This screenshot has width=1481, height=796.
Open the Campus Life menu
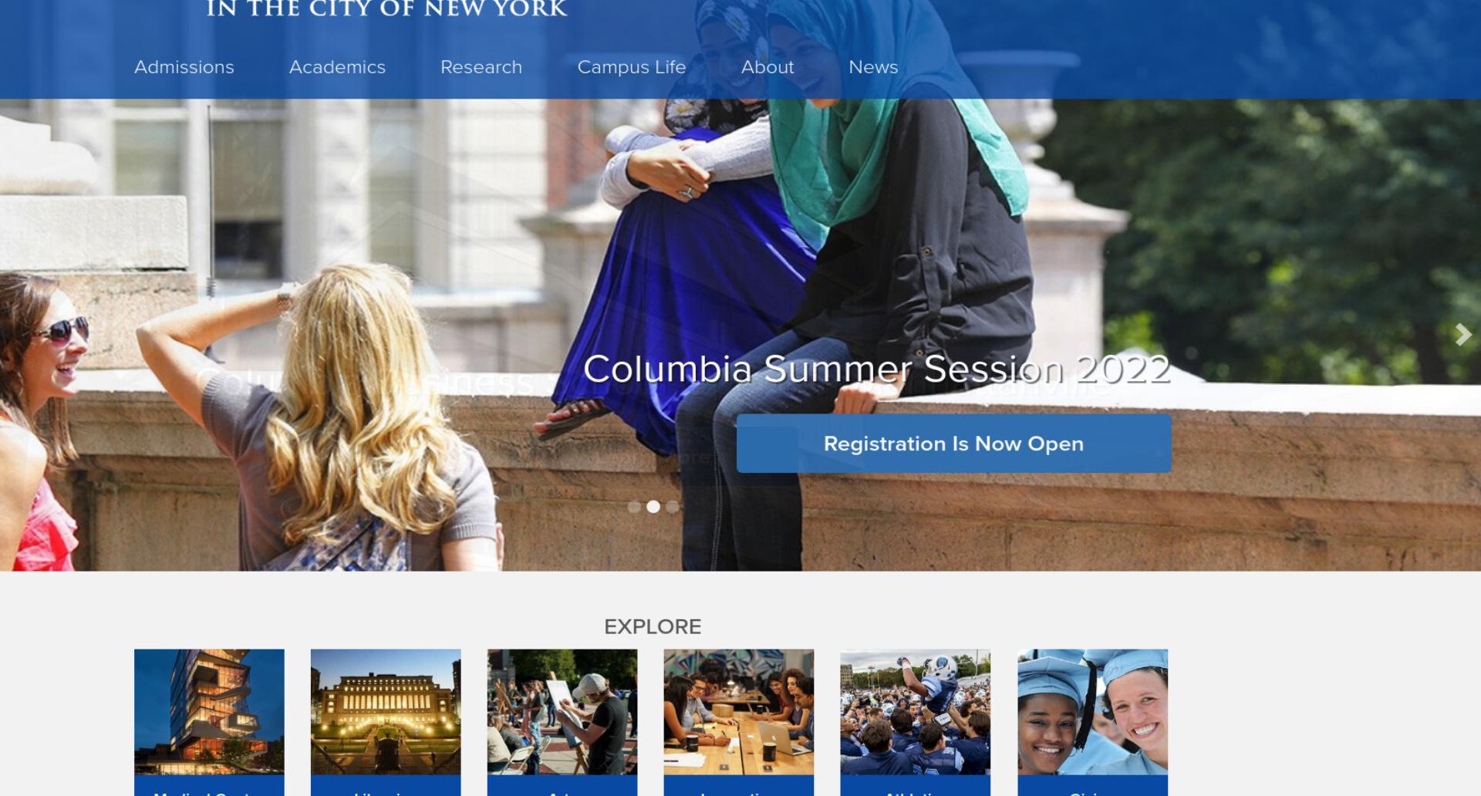click(632, 67)
